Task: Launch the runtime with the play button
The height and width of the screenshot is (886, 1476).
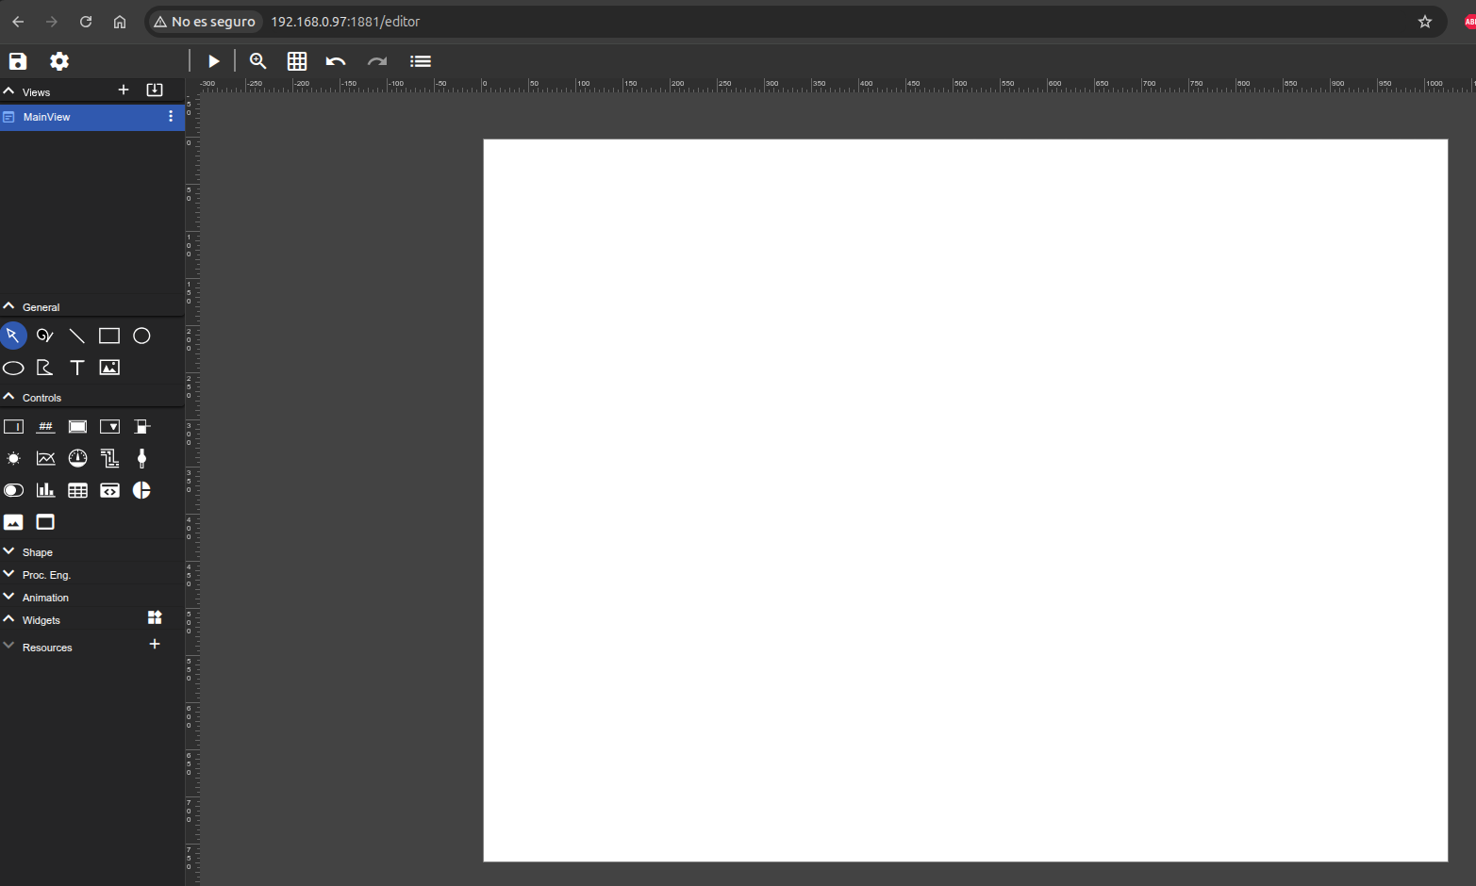Action: [214, 61]
